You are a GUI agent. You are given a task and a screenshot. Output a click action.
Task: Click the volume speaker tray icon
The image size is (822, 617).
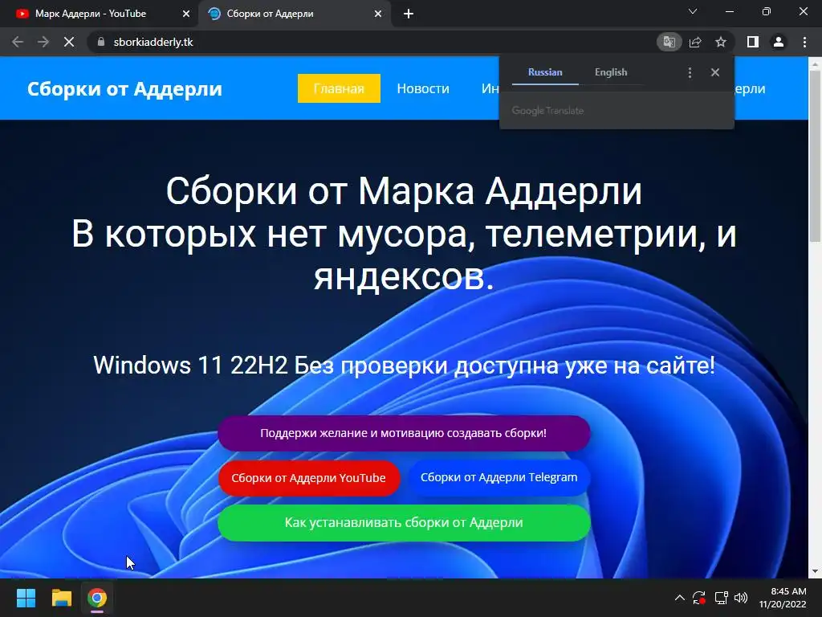(x=741, y=598)
